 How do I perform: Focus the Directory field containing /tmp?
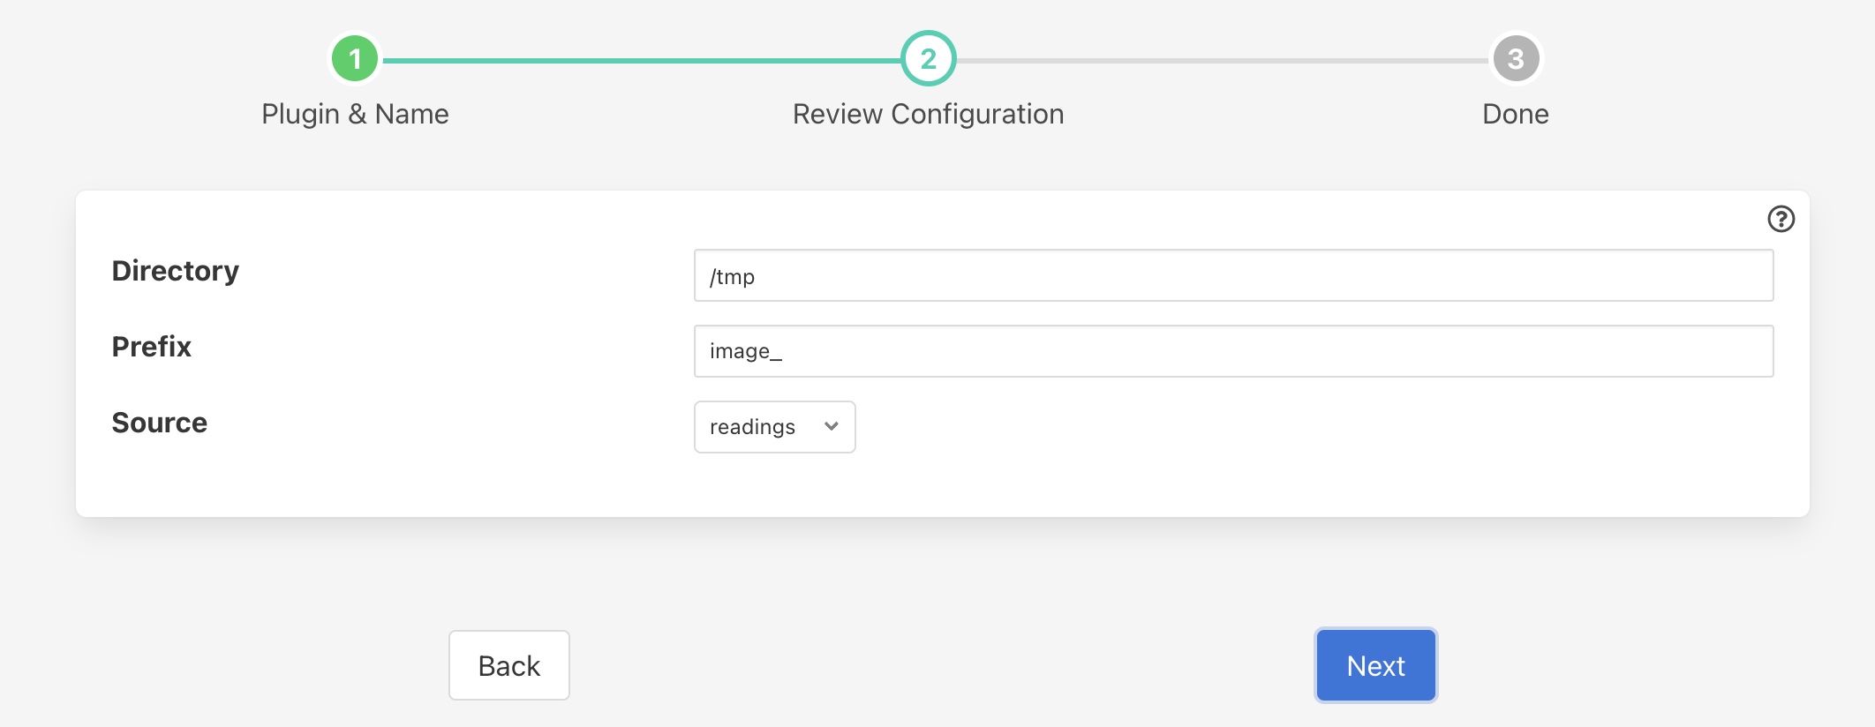(x=1233, y=275)
